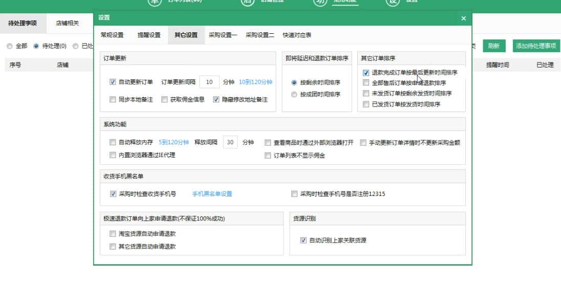Viewport: 561px width, 285px height.
Task: Choose the 按剩余时间排序 radio option
Action: [x=294, y=82]
